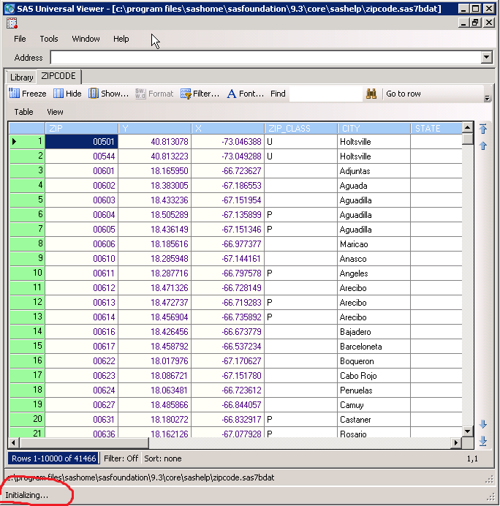500x506 pixels.
Task: Click X value -67.186553
Action: pos(228,186)
